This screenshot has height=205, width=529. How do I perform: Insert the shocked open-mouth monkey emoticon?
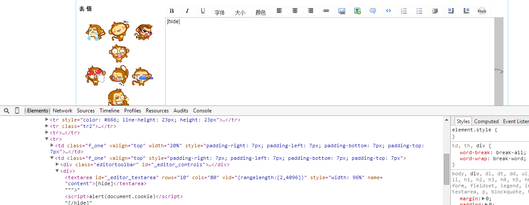(119, 53)
